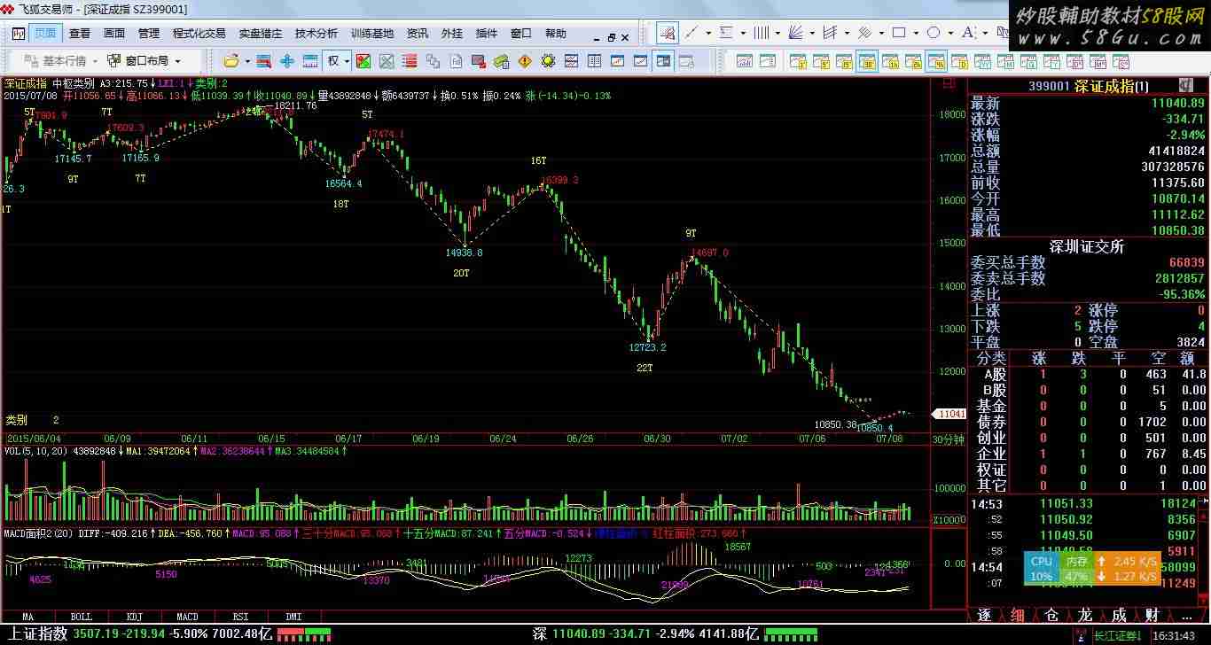Image resolution: width=1211 pixels, height=645 pixels.
Task: Switch to the MACD indicator tab
Action: pos(187,617)
